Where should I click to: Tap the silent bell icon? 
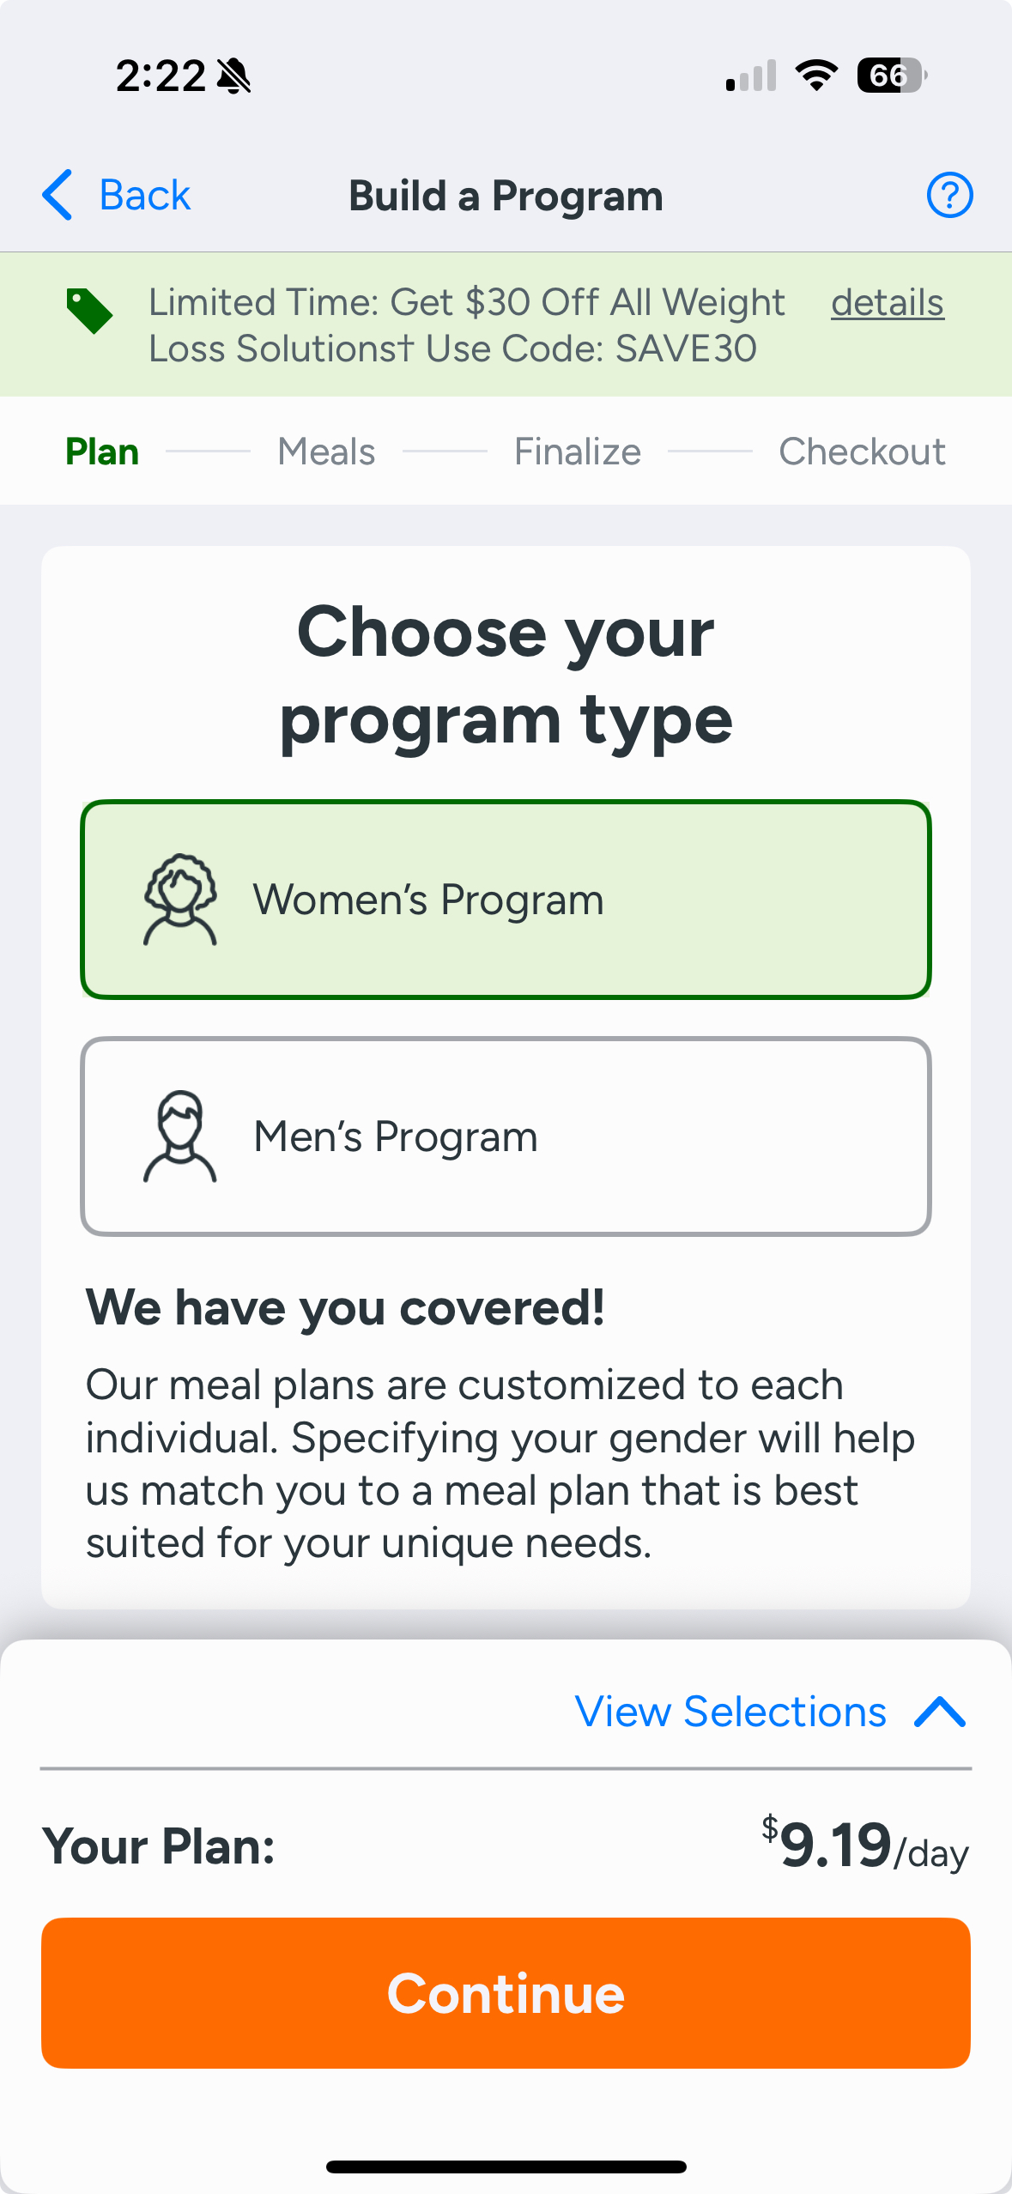(233, 76)
